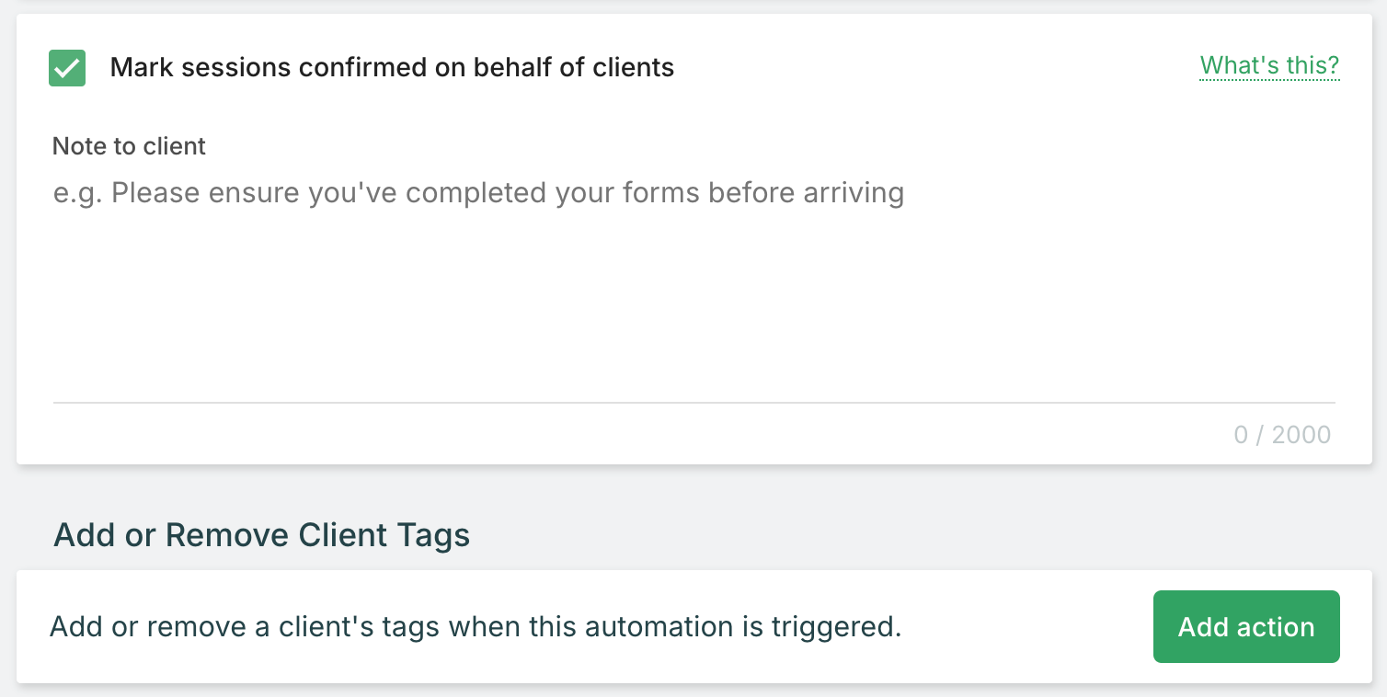This screenshot has height=697, width=1387.
Task: Click the Note to client label
Action: (129, 146)
